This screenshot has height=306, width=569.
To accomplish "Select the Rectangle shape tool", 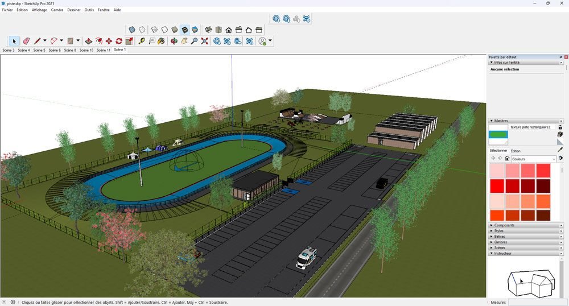I will pos(71,41).
